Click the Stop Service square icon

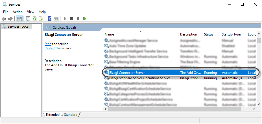tap(71, 19)
